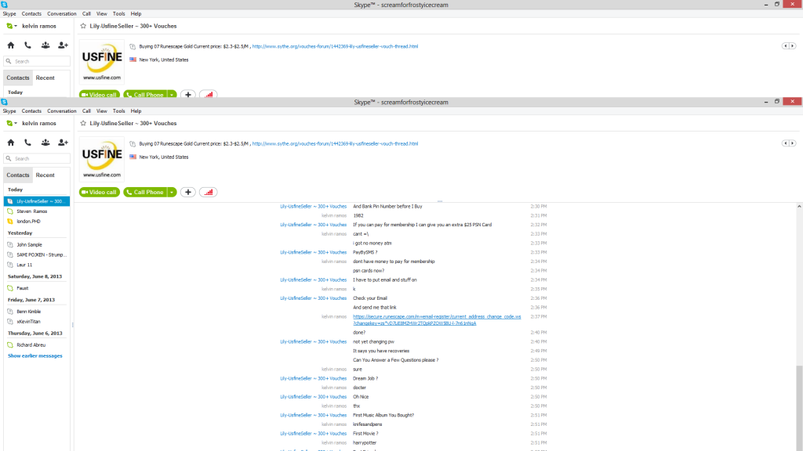Image resolution: width=803 pixels, height=451 pixels.
Task: Click add contact icon in front window
Action: pyautogui.click(x=63, y=143)
